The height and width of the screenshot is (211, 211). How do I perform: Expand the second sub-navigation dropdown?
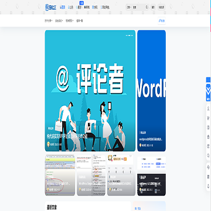click(x=59, y=21)
